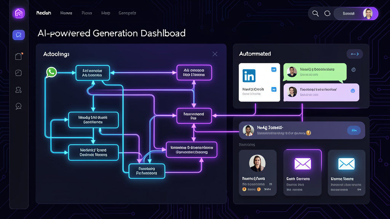Open the Help item in the top navigation
Screen dimensions: 390x219
105,13
